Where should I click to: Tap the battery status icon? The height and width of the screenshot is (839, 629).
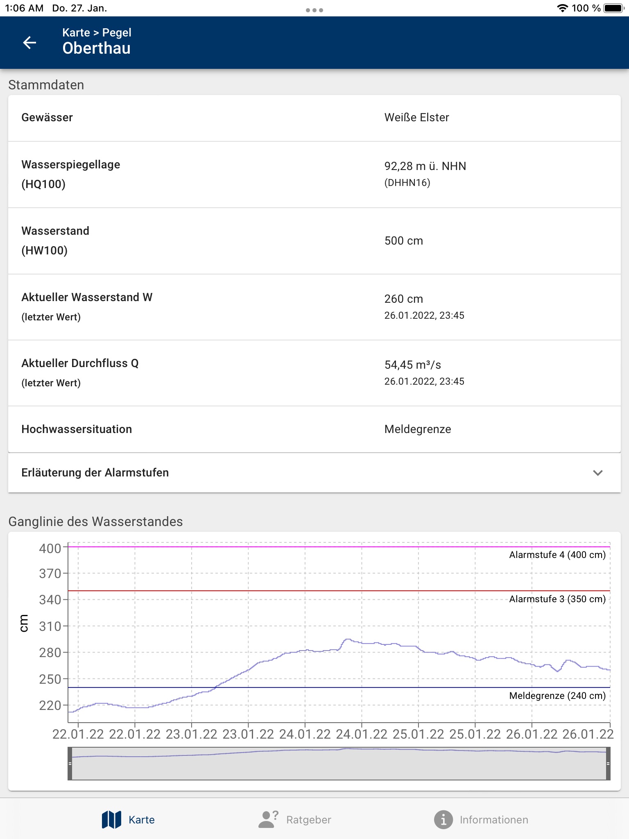[613, 8]
